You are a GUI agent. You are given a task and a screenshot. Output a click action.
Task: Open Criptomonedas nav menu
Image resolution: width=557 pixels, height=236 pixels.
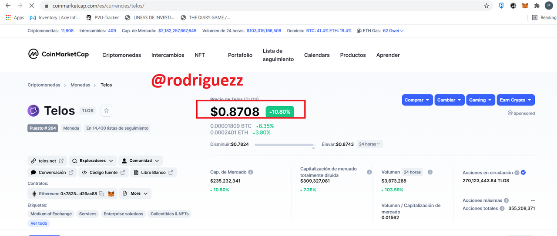pyautogui.click(x=122, y=55)
